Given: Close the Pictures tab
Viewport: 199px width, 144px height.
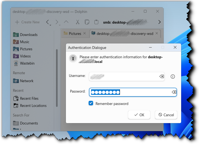Looking at the screenshot, I should click(85, 34).
